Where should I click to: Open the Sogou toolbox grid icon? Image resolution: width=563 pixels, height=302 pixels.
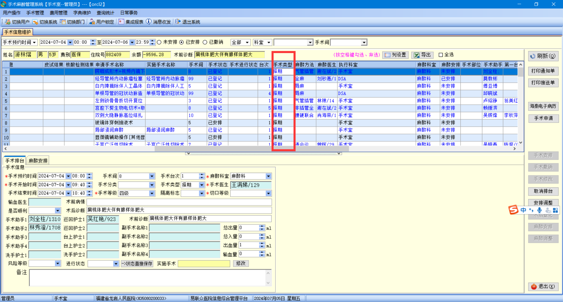click(x=555, y=210)
